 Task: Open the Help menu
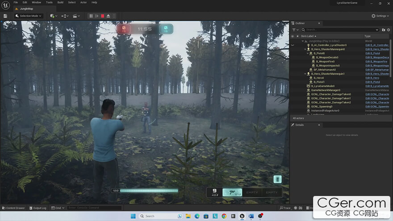tap(94, 2)
